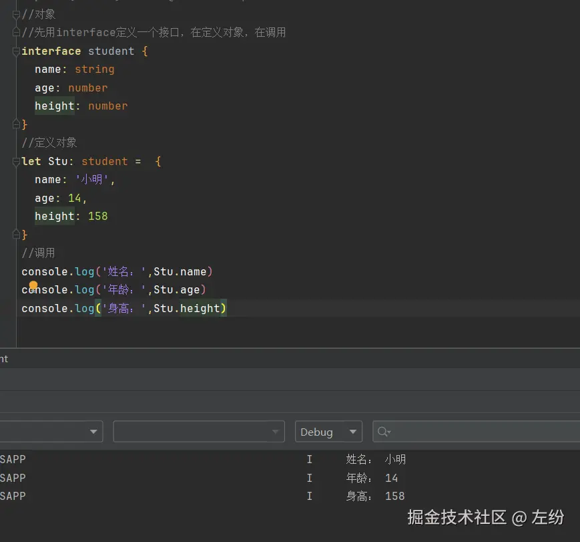Click 'student' in interface declaration
Image resolution: width=580 pixels, height=542 pixels.
[111, 51]
